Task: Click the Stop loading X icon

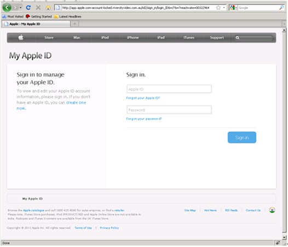Action: coord(38,8)
